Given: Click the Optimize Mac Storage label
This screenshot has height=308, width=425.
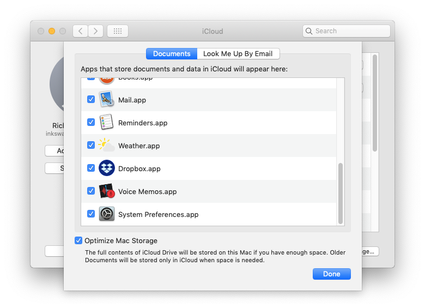Looking at the screenshot, I should tap(121, 241).
